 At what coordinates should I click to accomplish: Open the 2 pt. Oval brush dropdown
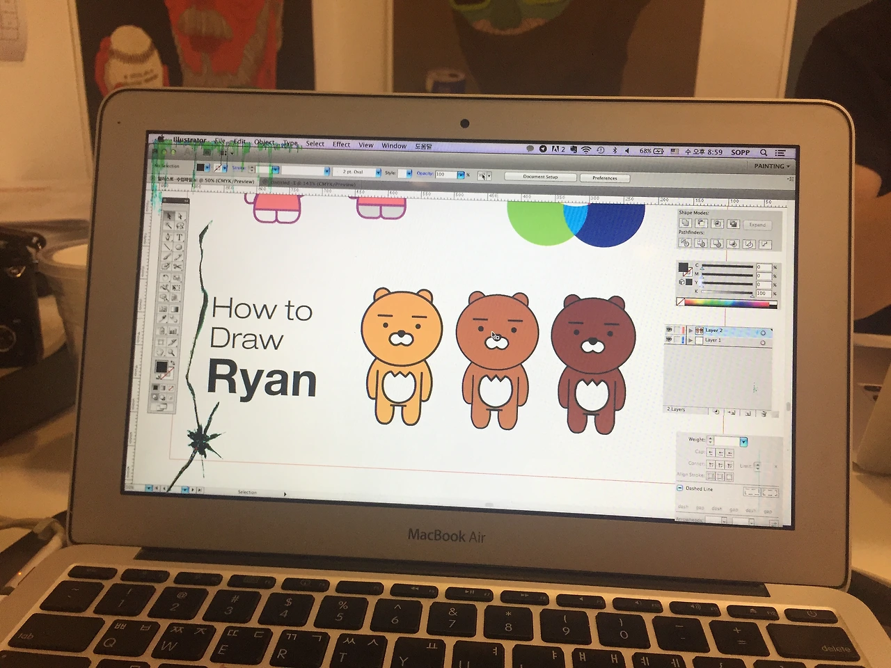coord(378,172)
